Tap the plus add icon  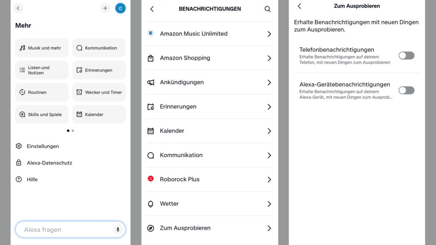105,9
